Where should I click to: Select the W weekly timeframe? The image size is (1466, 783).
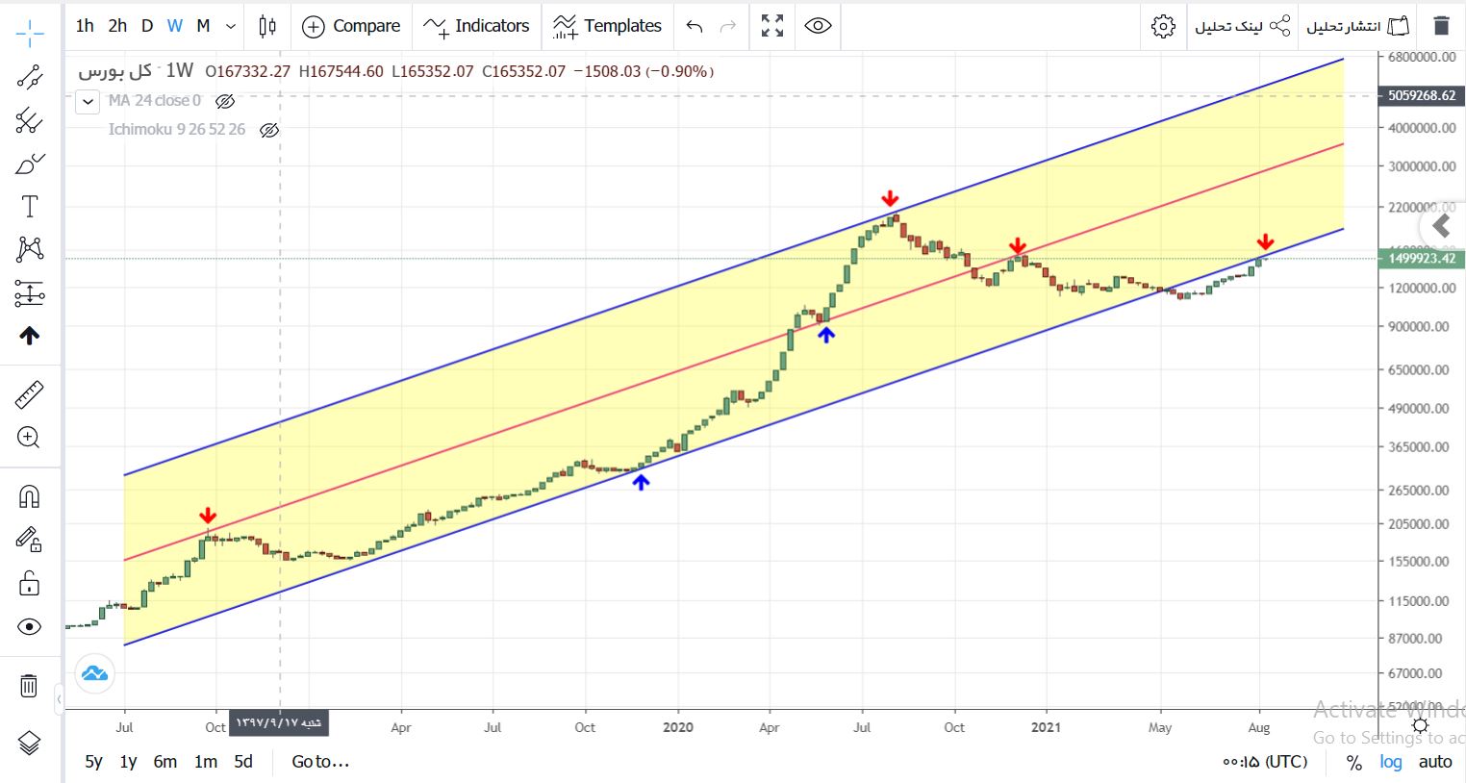174,26
